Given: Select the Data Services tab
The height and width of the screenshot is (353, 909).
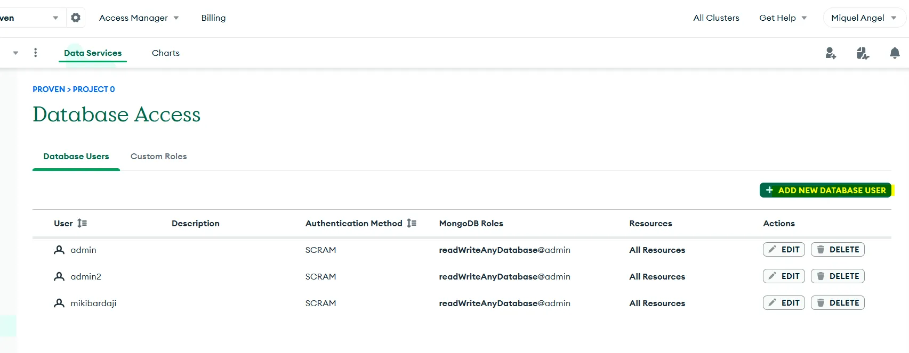Looking at the screenshot, I should (93, 53).
